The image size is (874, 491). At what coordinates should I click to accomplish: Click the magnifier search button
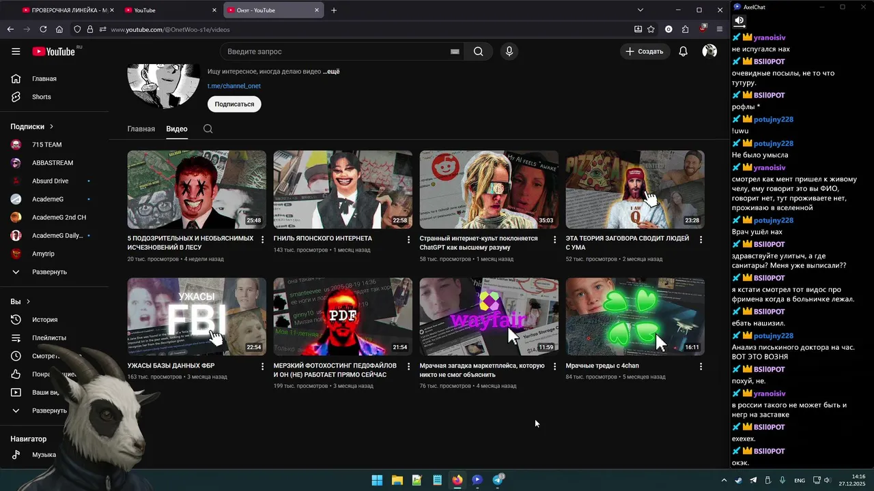coord(479,51)
